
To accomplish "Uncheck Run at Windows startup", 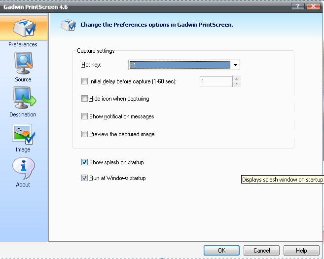I will [84, 178].
